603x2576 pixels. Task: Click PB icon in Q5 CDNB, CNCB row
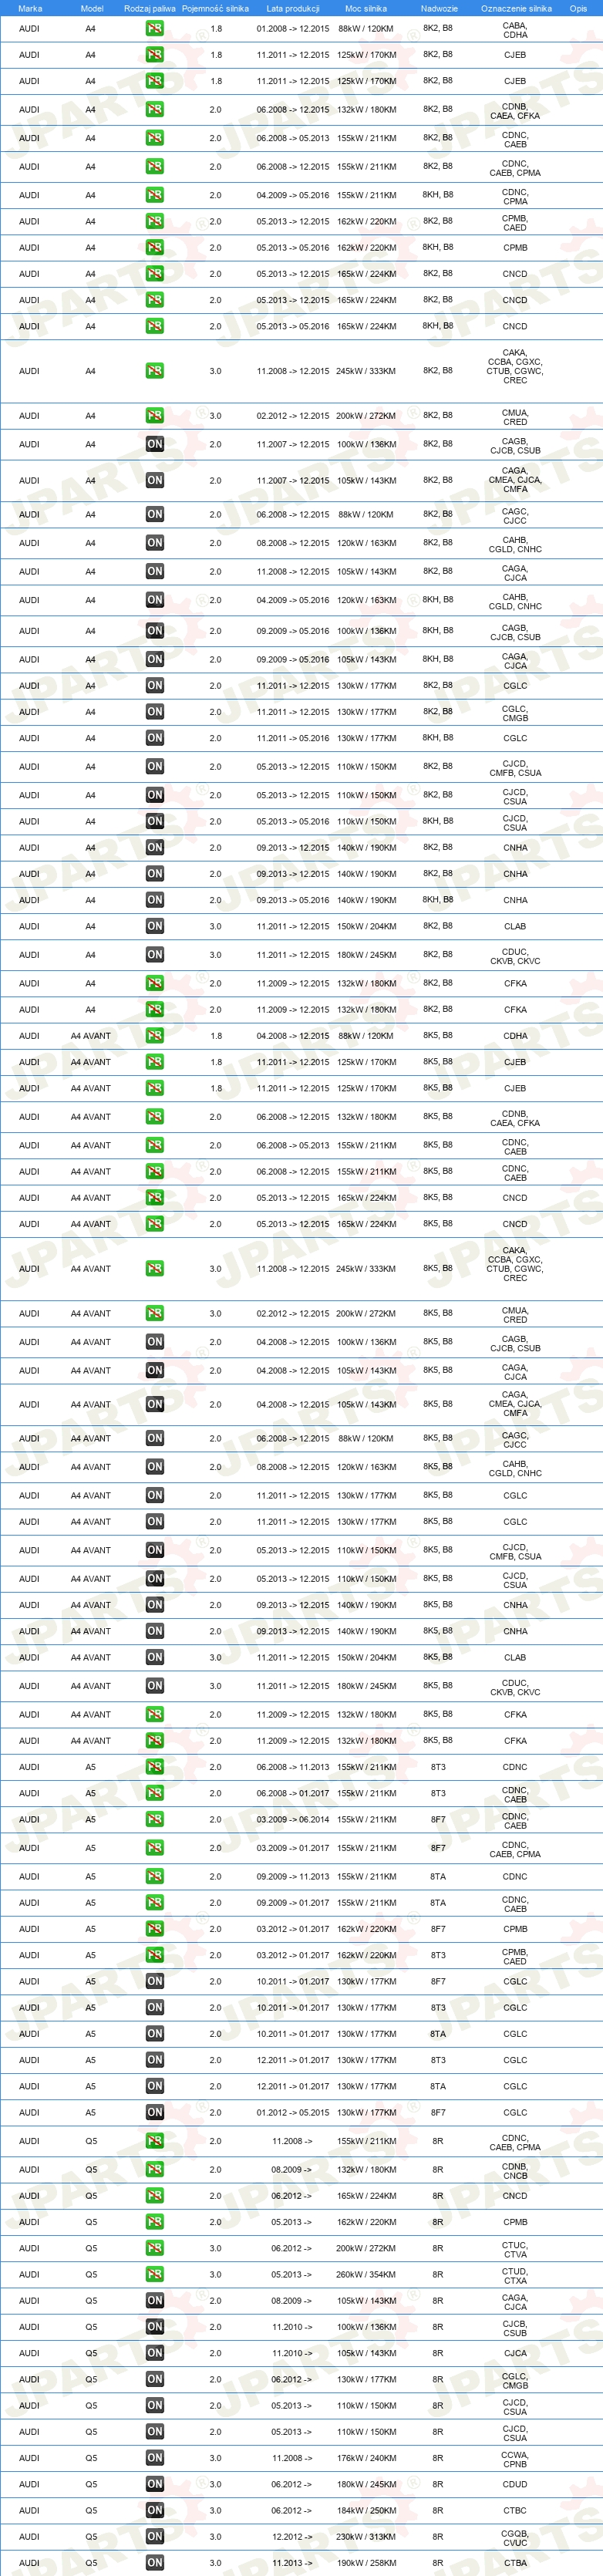[154, 2170]
